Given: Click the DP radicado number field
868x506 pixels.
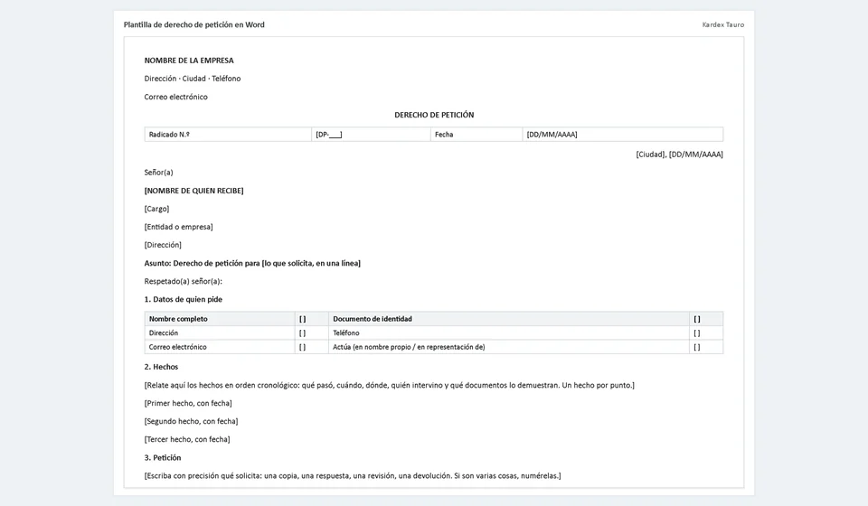Looking at the screenshot, I should click(371, 135).
